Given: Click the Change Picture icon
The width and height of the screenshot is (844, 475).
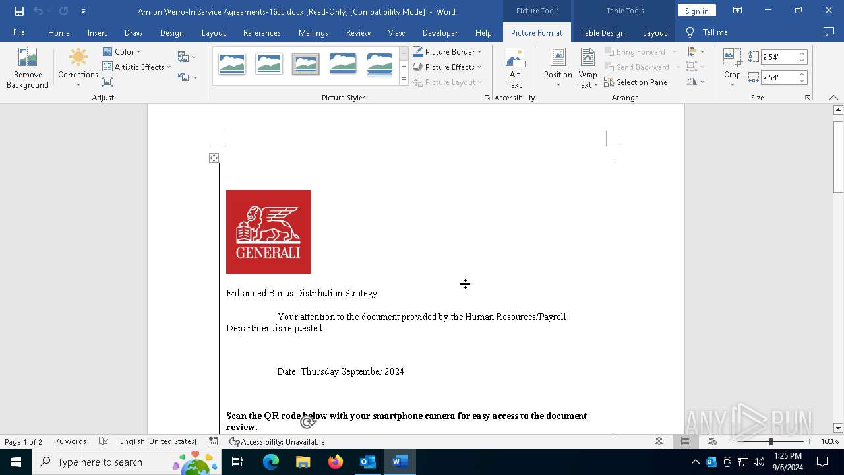Looking at the screenshot, I should (184, 57).
